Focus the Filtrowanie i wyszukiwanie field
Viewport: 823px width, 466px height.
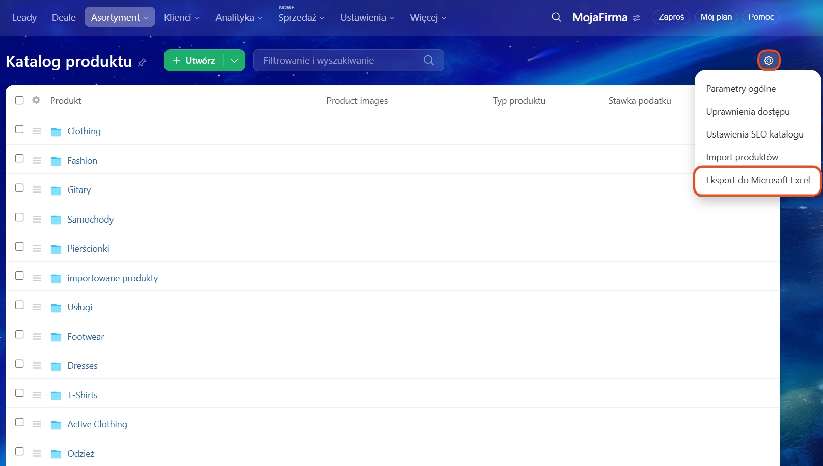pos(339,61)
